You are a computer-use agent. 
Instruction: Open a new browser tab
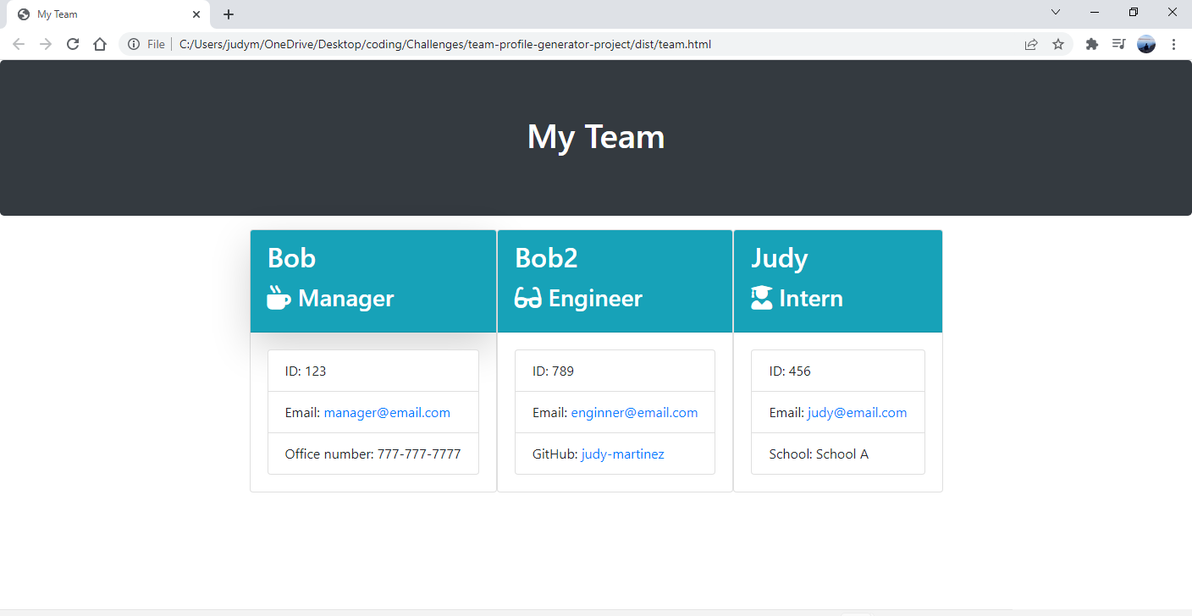pyautogui.click(x=229, y=14)
